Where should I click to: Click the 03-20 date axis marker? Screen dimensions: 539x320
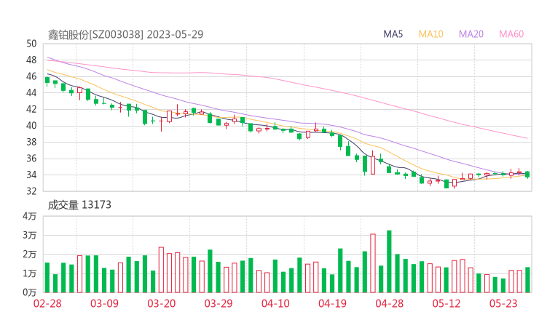(x=161, y=304)
